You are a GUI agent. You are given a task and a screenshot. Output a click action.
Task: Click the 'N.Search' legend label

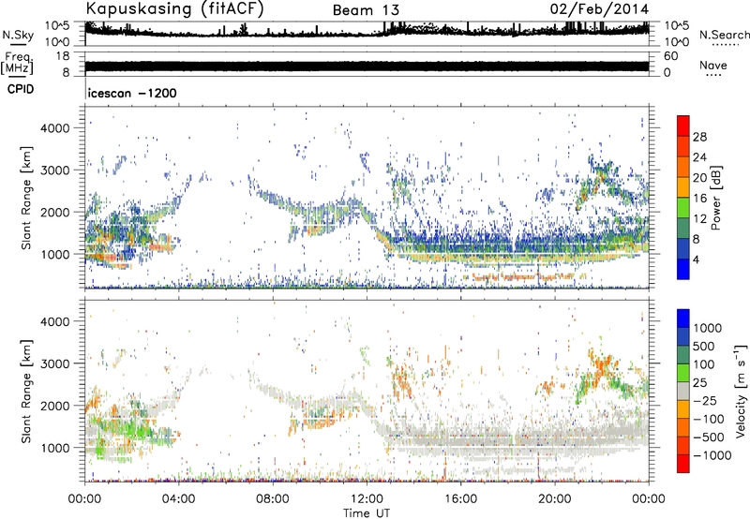point(724,35)
